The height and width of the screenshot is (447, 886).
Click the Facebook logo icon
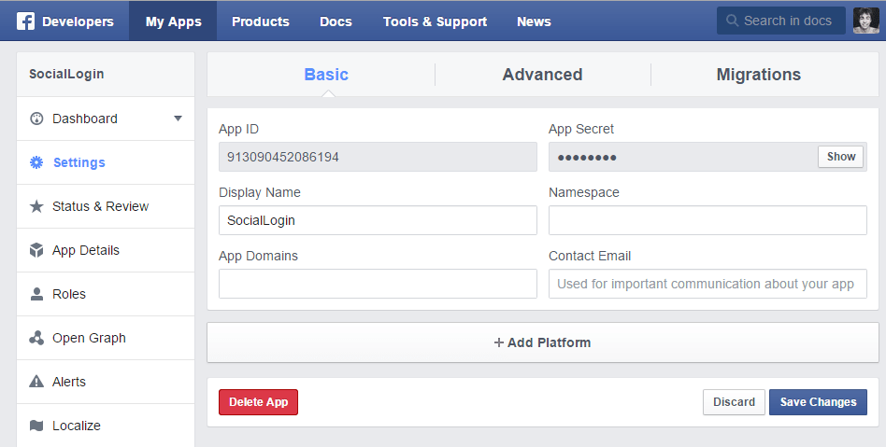click(25, 21)
